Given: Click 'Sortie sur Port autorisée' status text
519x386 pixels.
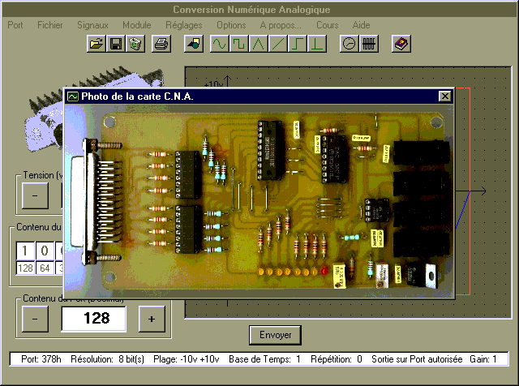Looking at the screenshot, I should coord(417,359).
